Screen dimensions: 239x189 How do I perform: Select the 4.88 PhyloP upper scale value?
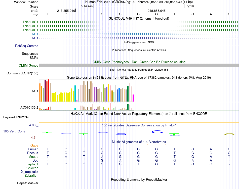click(32, 125)
